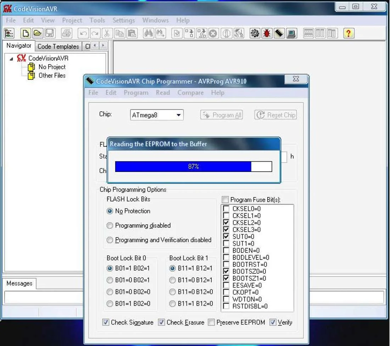Toggle BOOTSZ0=0 fuse bit checkbox
The width and height of the screenshot is (390, 346).
pos(226,271)
